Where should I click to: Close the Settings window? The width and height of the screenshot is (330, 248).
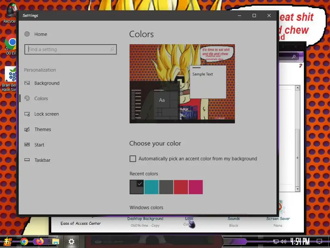click(269, 15)
